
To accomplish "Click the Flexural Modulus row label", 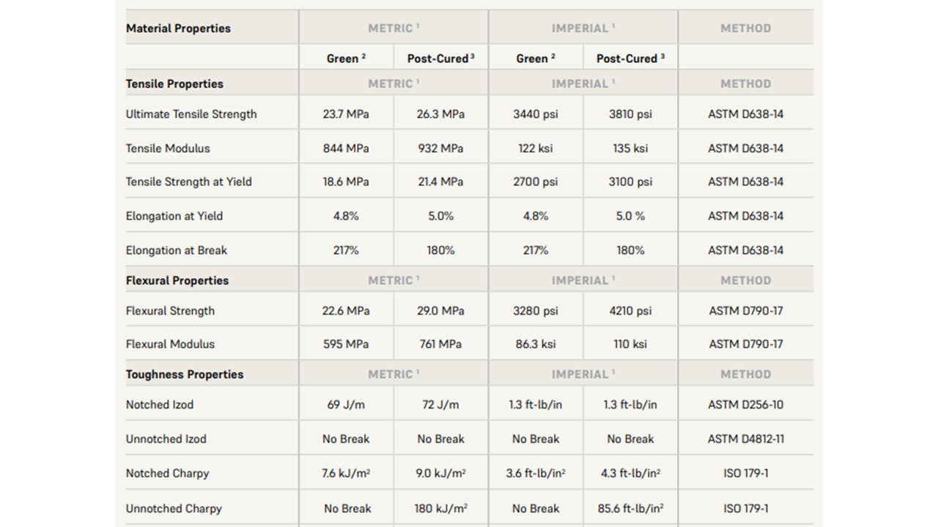I will tap(170, 344).
